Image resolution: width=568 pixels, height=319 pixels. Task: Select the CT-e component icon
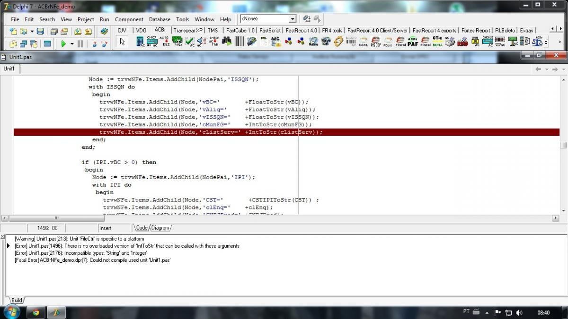(437, 42)
